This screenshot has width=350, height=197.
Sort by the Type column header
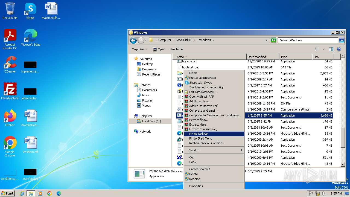click(296, 57)
